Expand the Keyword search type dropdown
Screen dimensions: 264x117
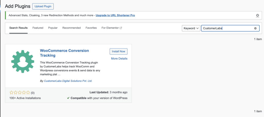[191, 28]
